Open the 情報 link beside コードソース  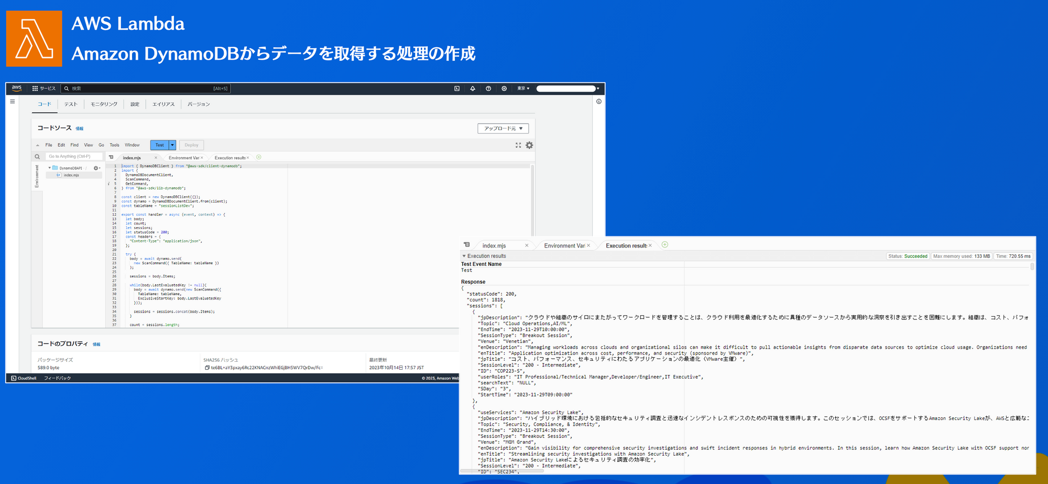pyautogui.click(x=79, y=128)
